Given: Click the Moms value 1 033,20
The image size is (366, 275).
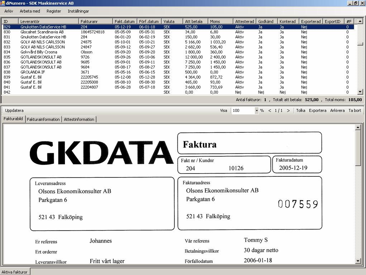Looking at the screenshot, I should click(218, 42).
